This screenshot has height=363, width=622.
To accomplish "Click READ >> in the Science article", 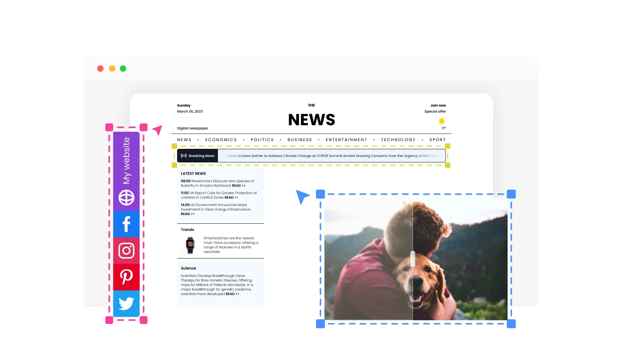I will point(232,294).
